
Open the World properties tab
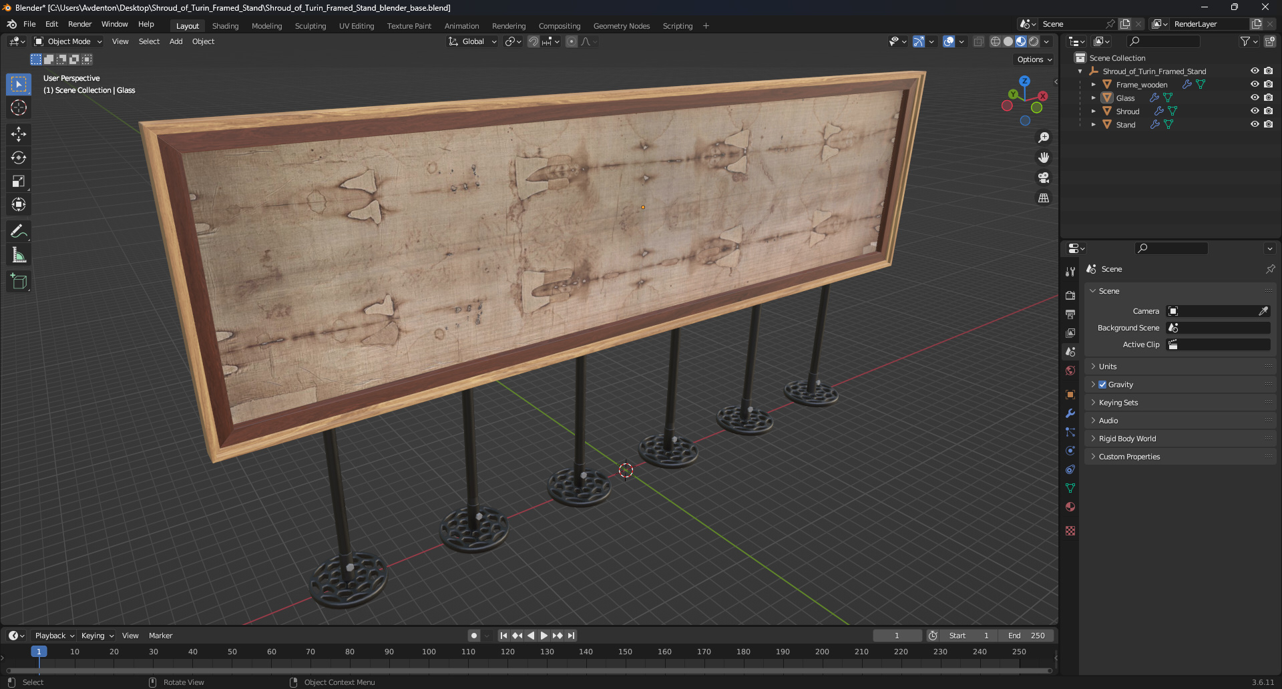pos(1070,371)
